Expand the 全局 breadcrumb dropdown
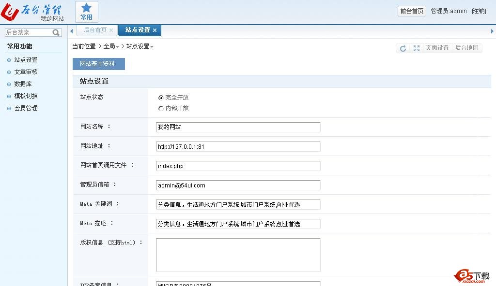The image size is (496, 286). point(117,47)
